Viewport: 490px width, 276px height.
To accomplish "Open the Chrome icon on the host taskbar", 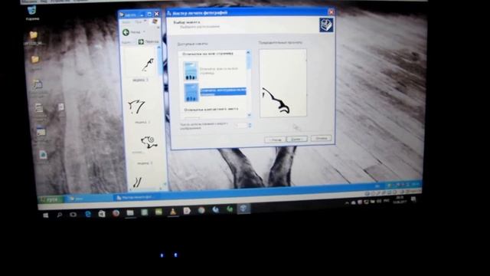I will click(x=201, y=210).
